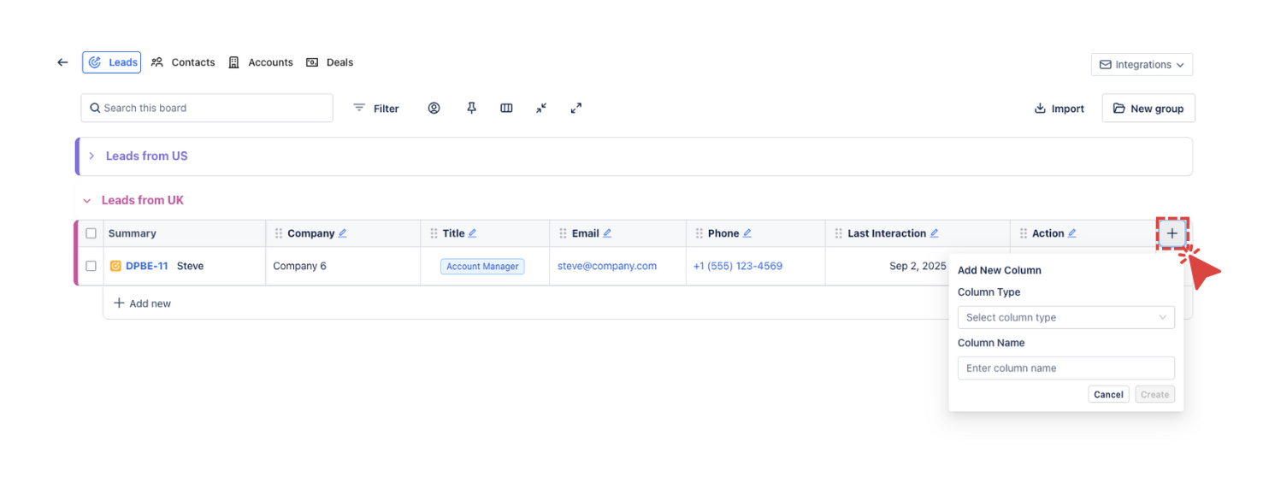Click the Title column drag handle
This screenshot has width=1269, height=477.
(x=434, y=233)
